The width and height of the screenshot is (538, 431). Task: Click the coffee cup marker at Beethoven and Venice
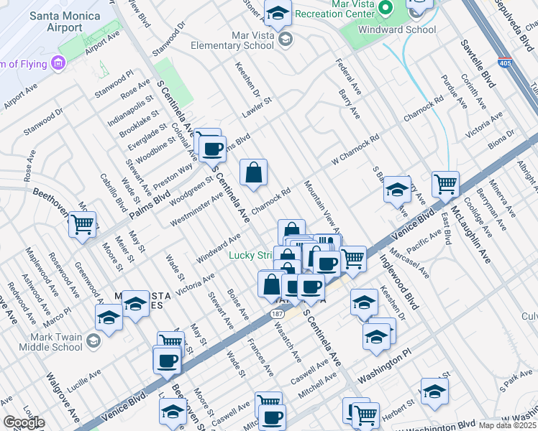[x=167, y=363]
